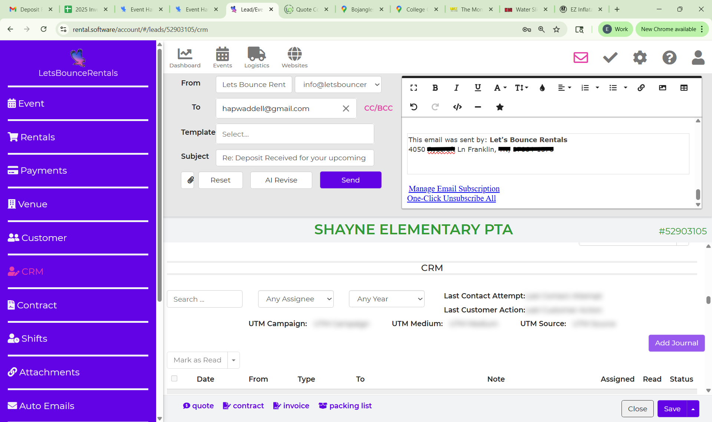Check the select-all journal checkbox
The image size is (712, 422).
(x=174, y=378)
